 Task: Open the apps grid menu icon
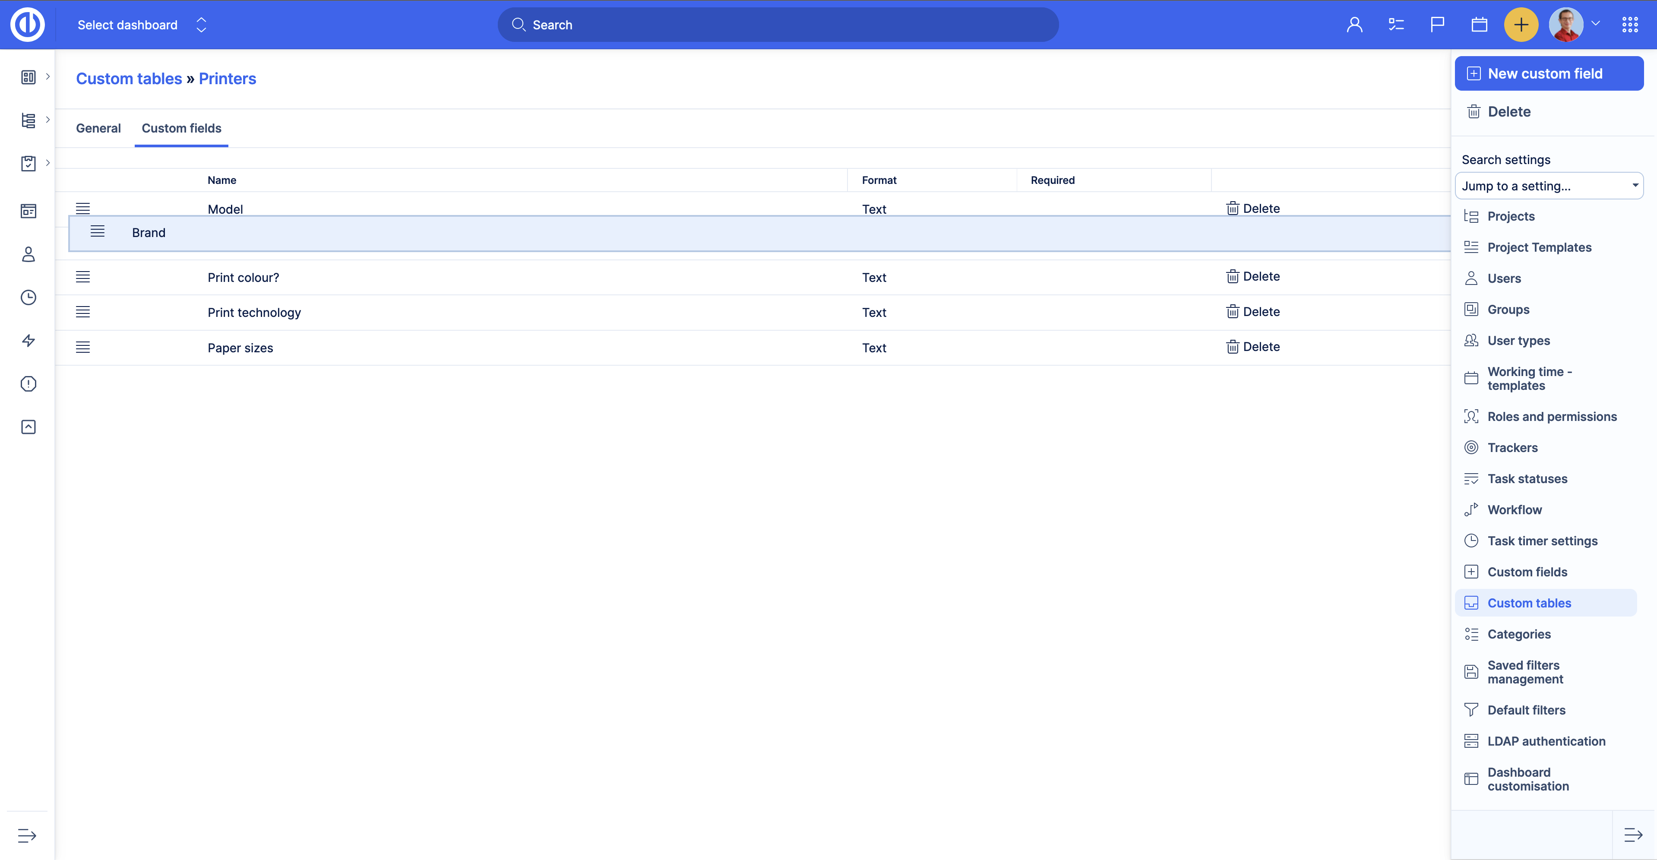(1629, 25)
